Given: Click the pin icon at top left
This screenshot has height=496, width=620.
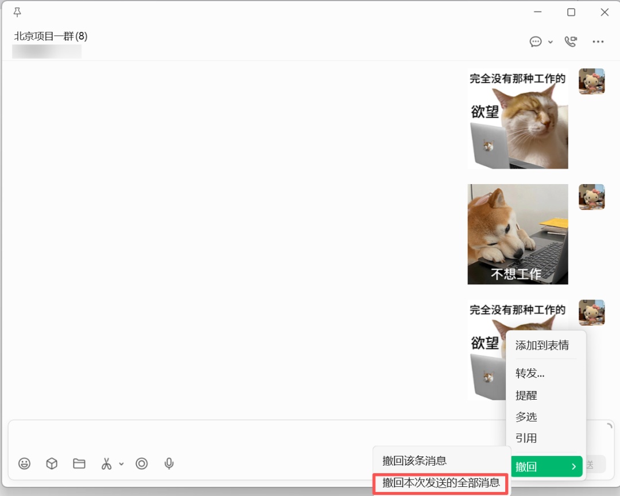Looking at the screenshot, I should tap(17, 11).
